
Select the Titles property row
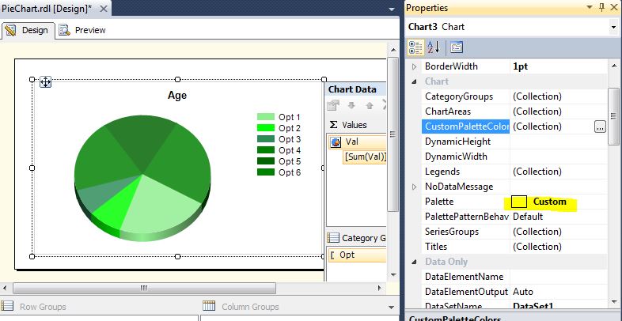[514, 247]
